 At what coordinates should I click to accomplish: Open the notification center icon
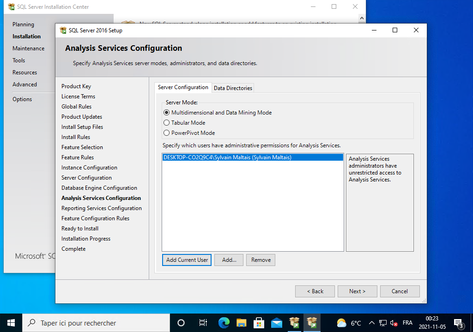click(x=458, y=323)
